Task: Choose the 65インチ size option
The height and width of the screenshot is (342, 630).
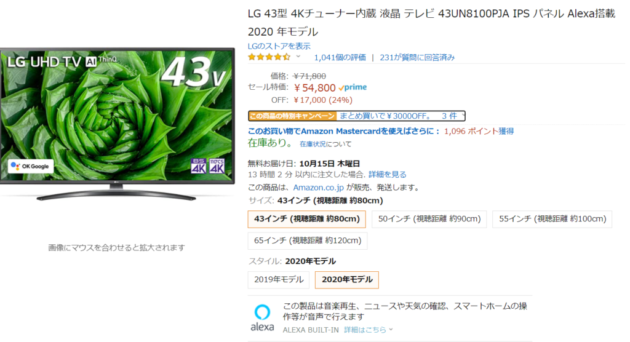Action: [308, 241]
